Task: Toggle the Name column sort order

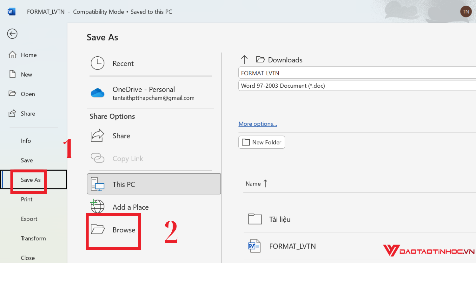Action: tap(256, 183)
